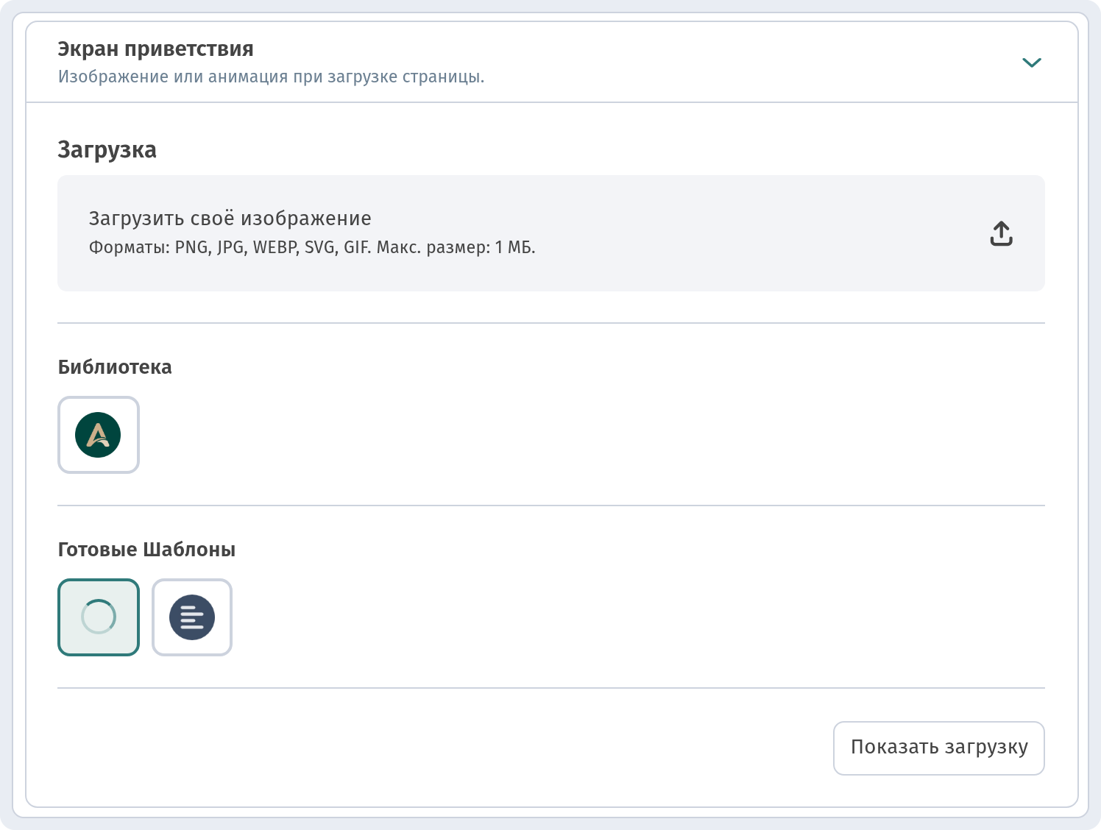Screen dimensions: 1101x830
Task: Click the Библиотека section heading
Action: click(115, 367)
